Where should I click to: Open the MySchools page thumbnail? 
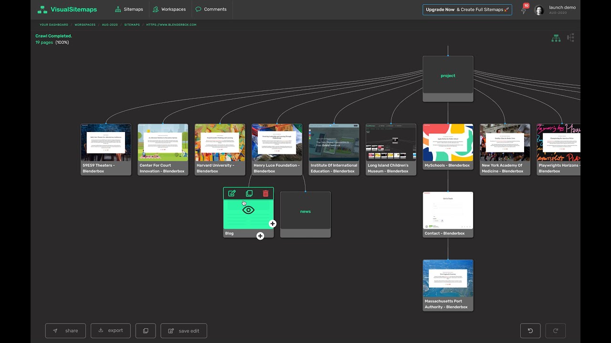(448, 142)
